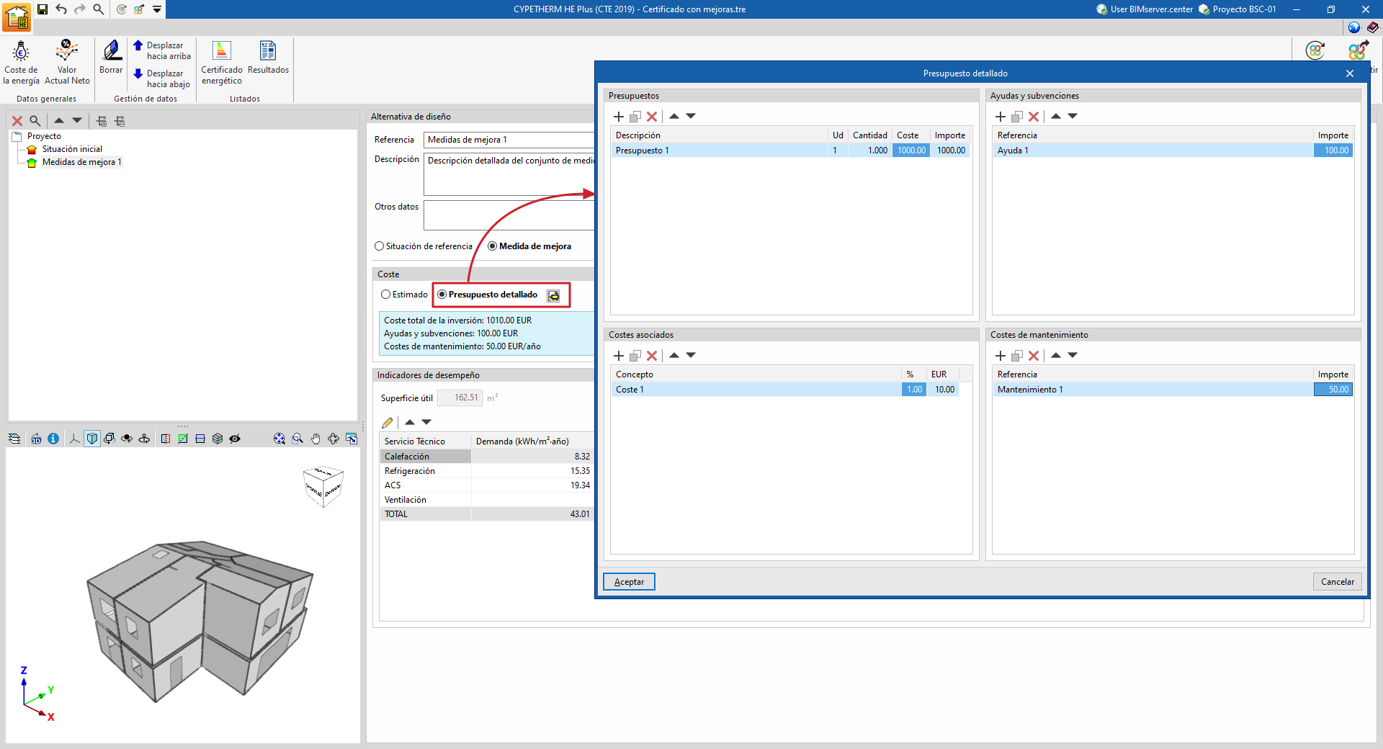1383x749 pixels.
Task: Add a new entry in Presupuestos
Action: pos(618,116)
